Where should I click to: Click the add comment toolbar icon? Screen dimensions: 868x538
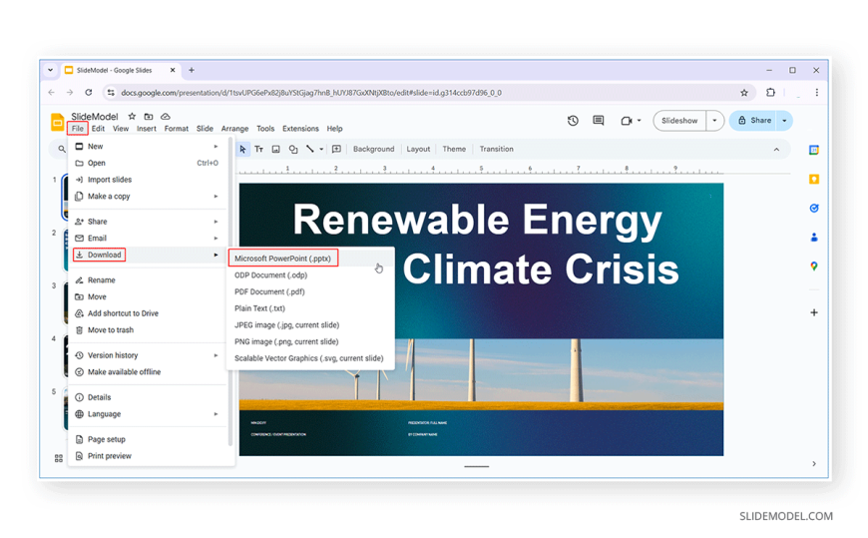coord(336,149)
